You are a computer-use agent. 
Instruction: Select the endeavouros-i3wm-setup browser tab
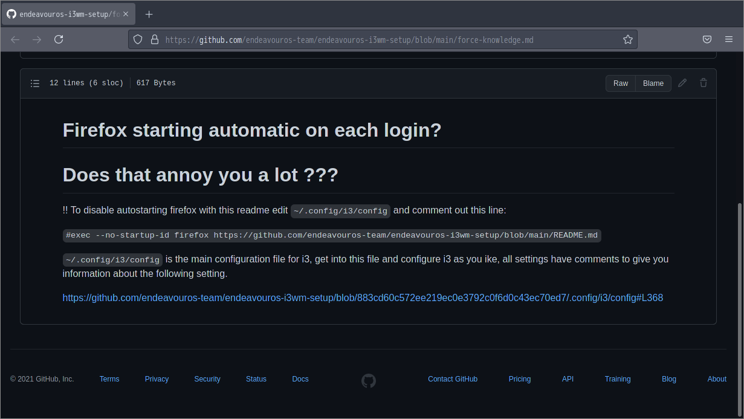(68, 14)
